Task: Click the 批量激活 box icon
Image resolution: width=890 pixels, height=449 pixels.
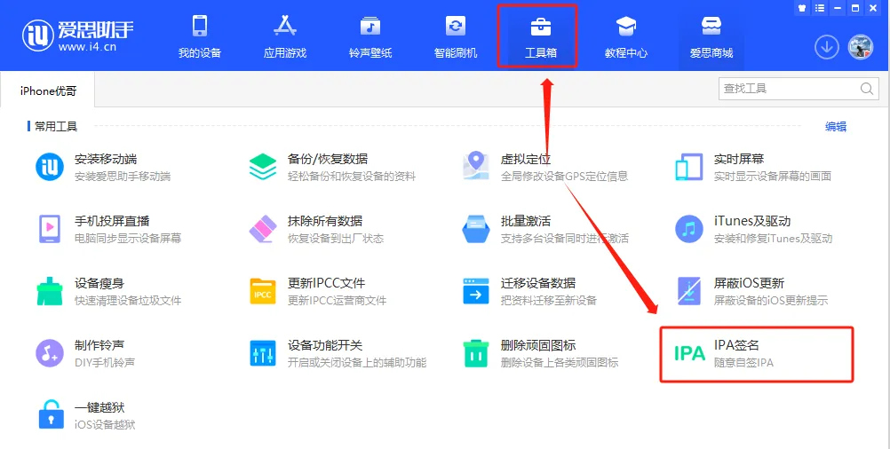Action: tap(476, 229)
